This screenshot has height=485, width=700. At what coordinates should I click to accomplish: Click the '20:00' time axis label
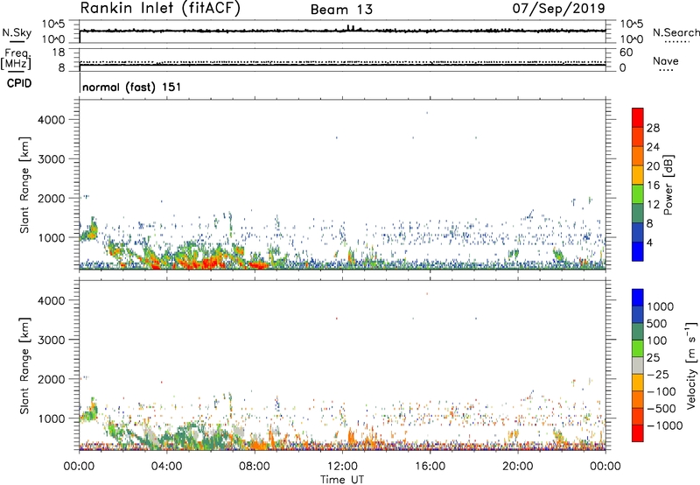[x=518, y=467]
